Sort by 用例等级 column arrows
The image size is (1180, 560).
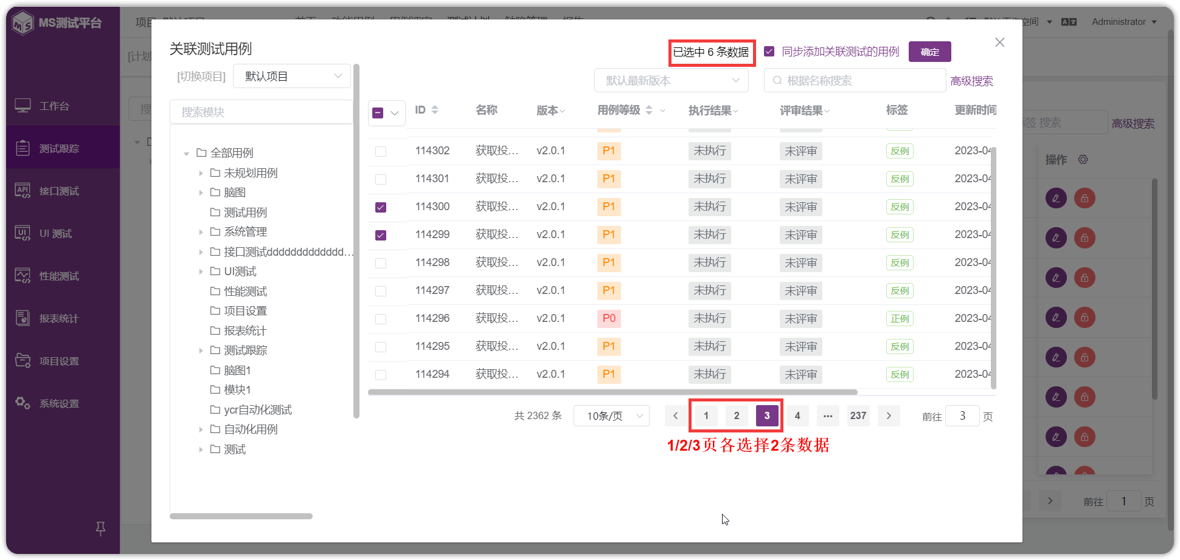pos(649,110)
